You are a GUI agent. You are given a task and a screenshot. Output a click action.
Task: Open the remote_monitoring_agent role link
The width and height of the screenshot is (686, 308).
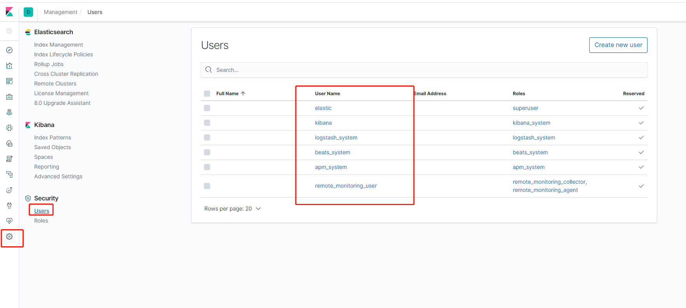[x=545, y=190]
